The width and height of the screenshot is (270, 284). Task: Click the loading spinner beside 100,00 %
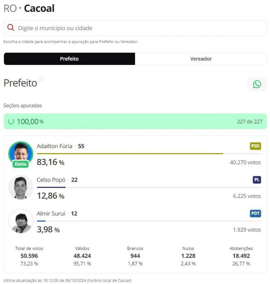click(x=11, y=121)
